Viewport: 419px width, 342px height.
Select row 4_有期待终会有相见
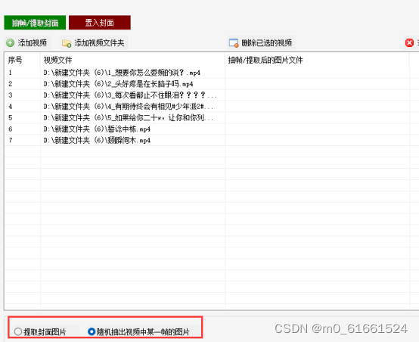tap(206, 107)
